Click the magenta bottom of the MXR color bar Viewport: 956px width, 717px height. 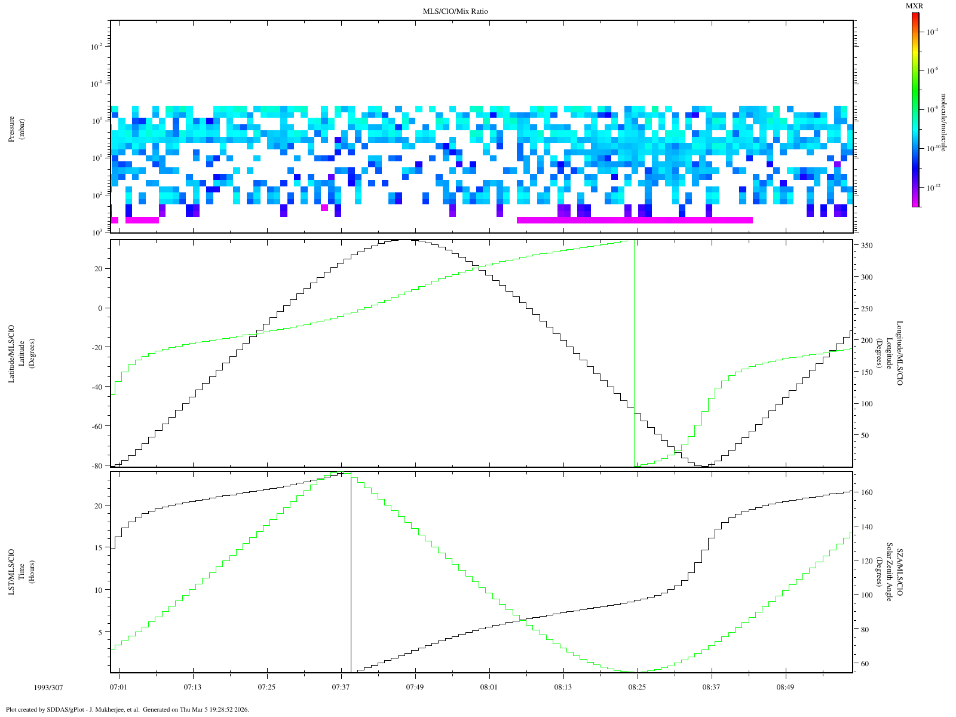[915, 202]
